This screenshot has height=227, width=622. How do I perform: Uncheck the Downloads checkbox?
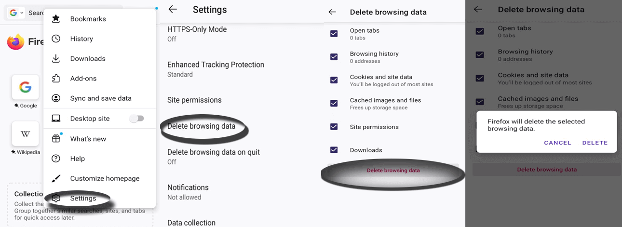click(334, 150)
